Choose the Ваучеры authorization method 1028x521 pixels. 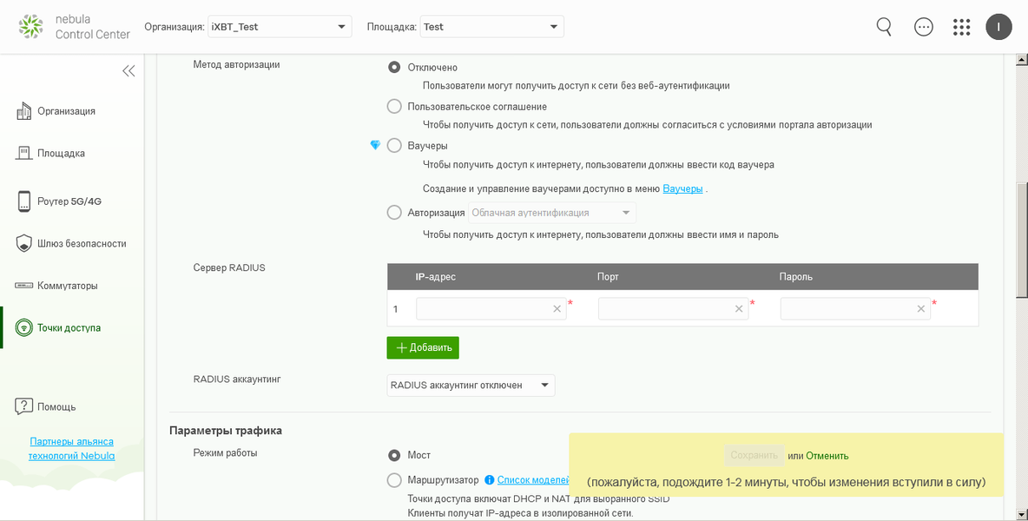394,146
